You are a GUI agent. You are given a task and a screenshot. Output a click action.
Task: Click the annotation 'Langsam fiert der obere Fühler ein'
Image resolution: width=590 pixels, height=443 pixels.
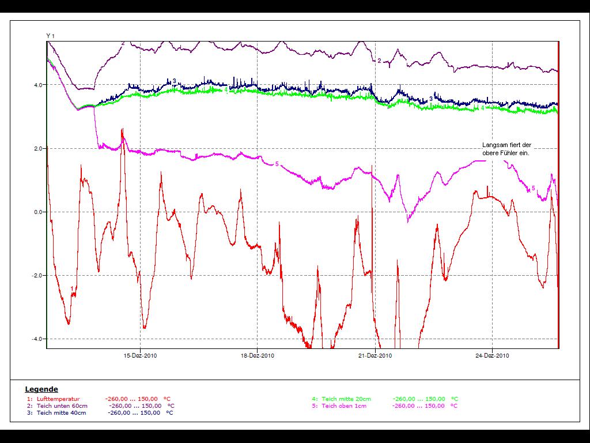click(x=505, y=149)
